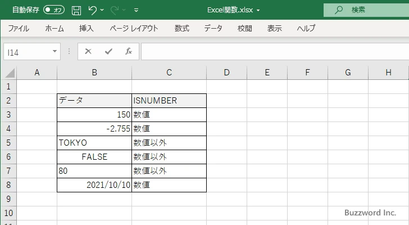
Task: Open the 表示 tab
Action: (x=275, y=28)
